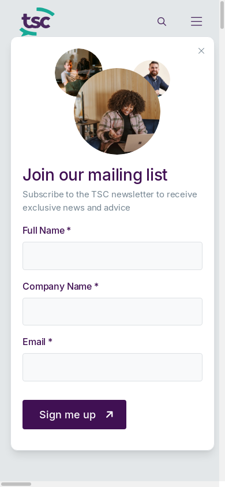
Task: Click the TSC logo in header
Action: (x=37, y=22)
